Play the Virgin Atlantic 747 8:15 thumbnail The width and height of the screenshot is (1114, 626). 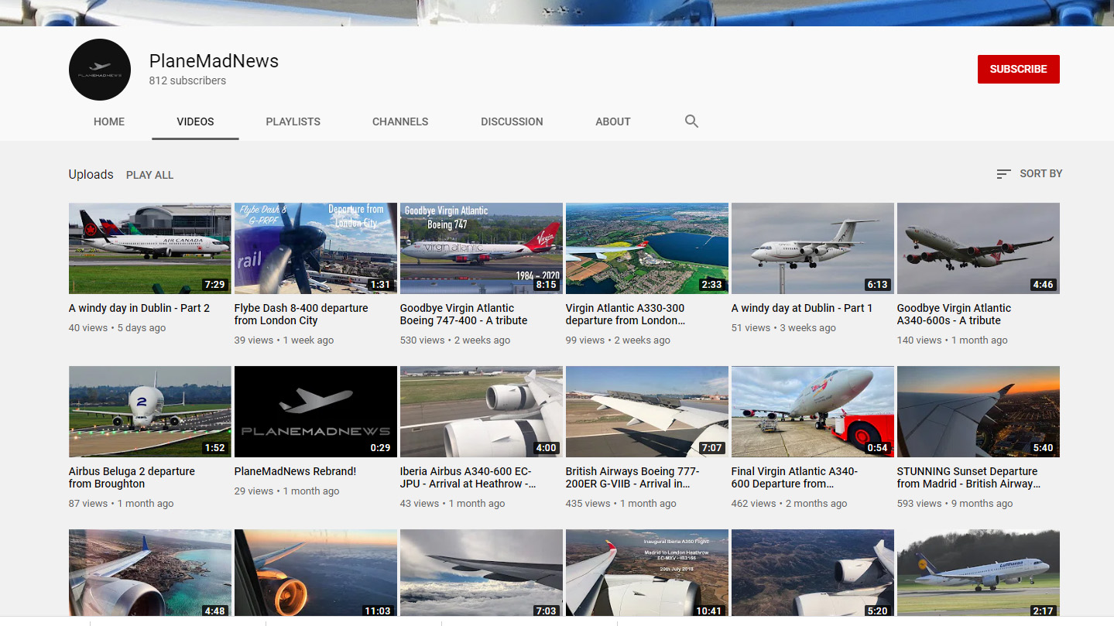pyautogui.click(x=482, y=248)
